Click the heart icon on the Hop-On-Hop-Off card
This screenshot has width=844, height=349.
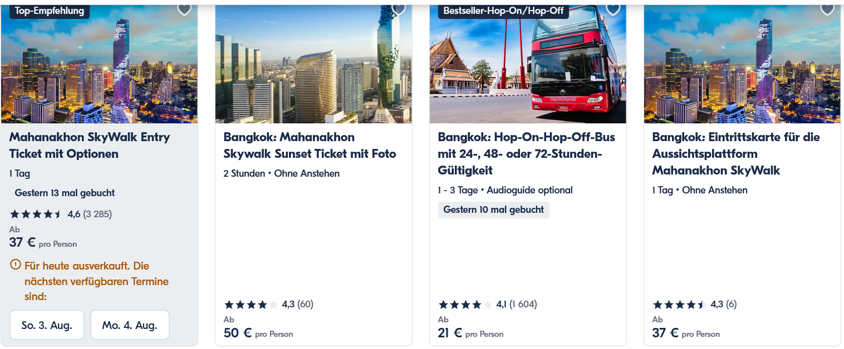coord(613,9)
